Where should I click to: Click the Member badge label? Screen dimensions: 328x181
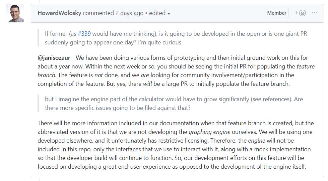(x=276, y=13)
